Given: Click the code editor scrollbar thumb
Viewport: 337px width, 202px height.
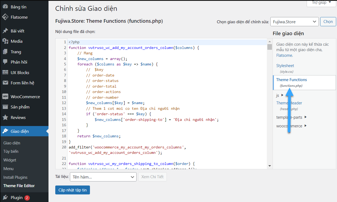Looking at the screenshot, I should point(270,47).
